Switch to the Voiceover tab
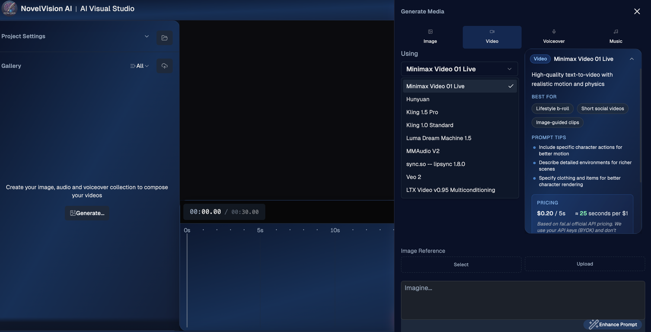651x332 pixels. coord(554,37)
